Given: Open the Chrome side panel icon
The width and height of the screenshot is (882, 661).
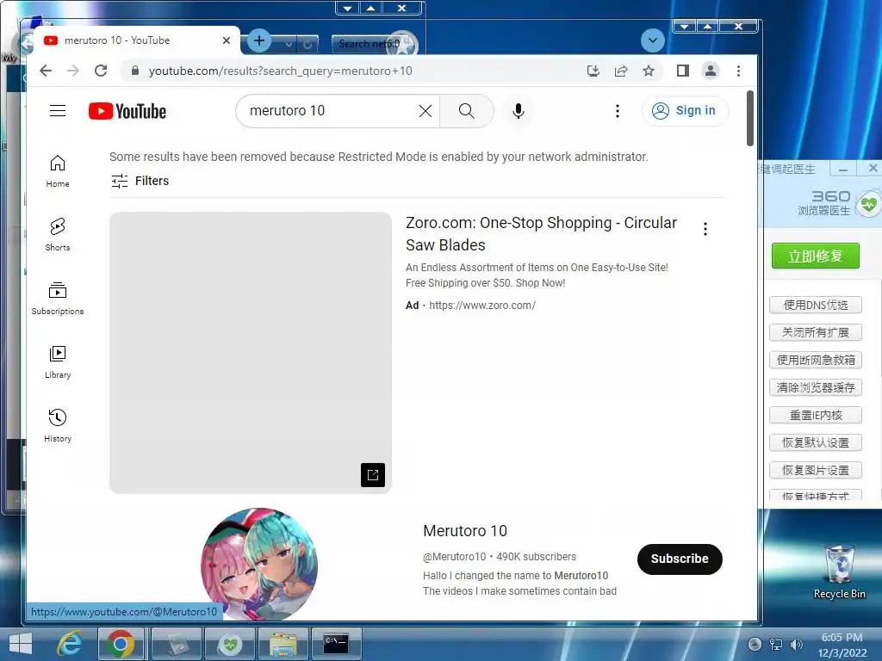Looking at the screenshot, I should (683, 71).
